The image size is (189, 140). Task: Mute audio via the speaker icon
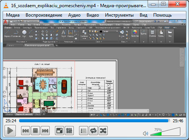click(145, 134)
